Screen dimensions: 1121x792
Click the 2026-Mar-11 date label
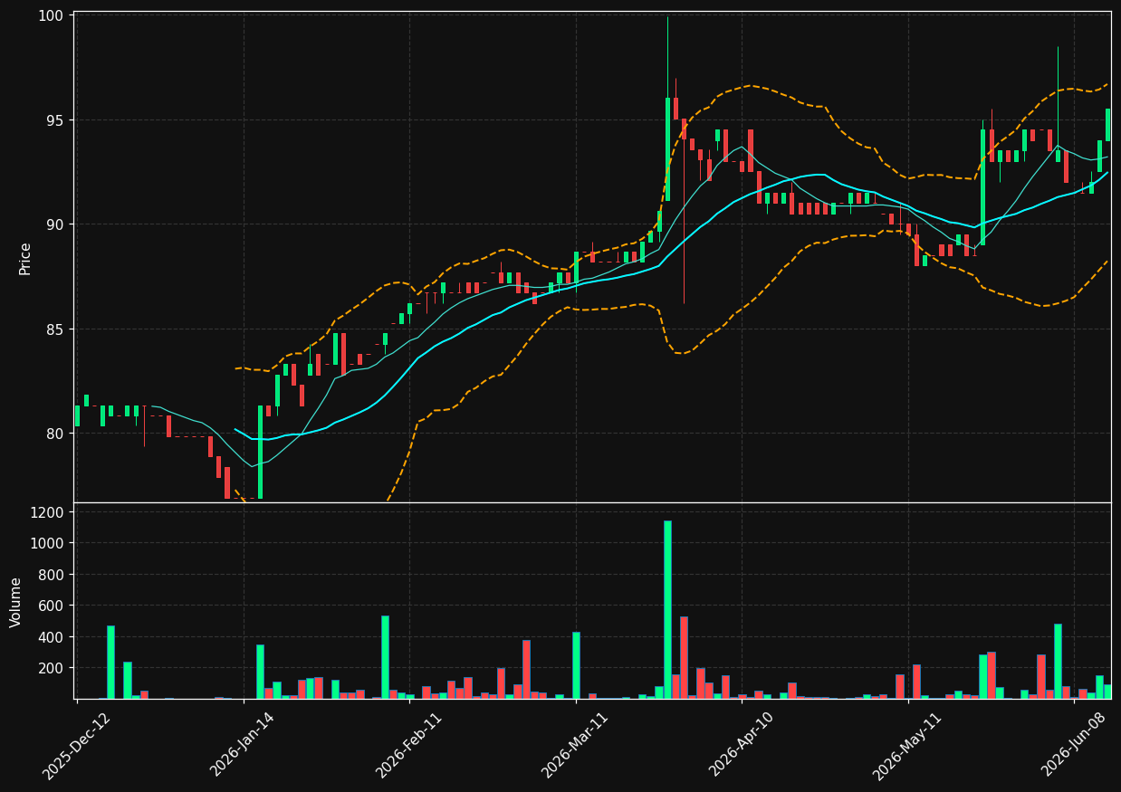(575, 745)
